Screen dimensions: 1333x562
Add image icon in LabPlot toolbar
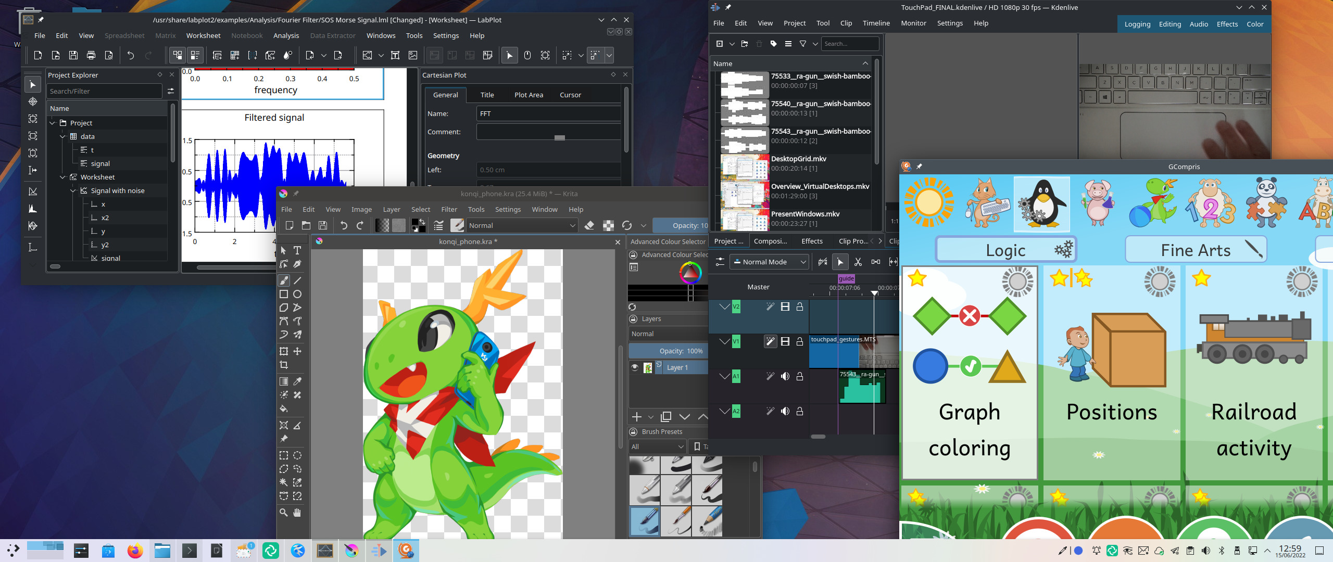point(413,55)
